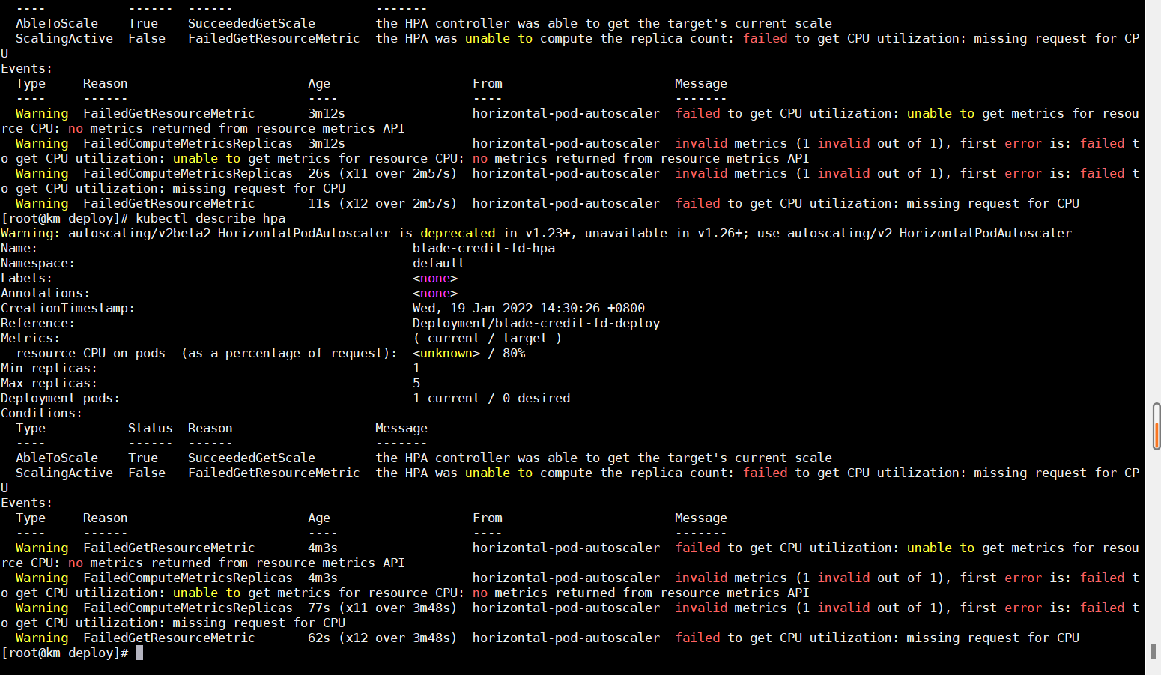The image size is (1161, 675).
Task: Click the "Conditions:" section heading
Action: click(42, 413)
